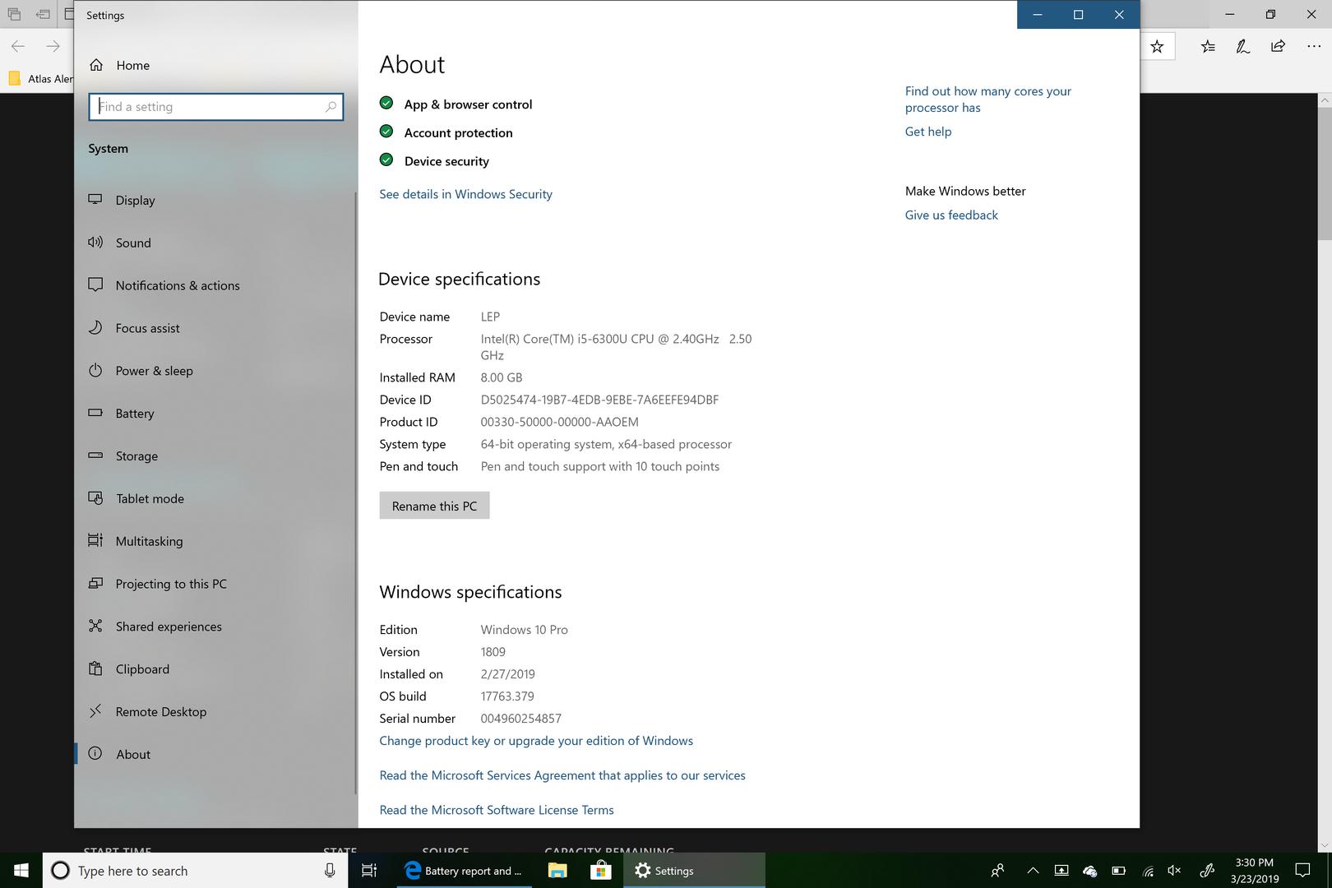Screen dimensions: 1332x888
Task: Click the Edge Share icon
Action: click(1279, 47)
